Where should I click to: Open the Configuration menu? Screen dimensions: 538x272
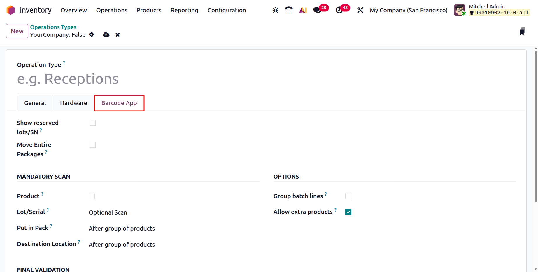click(227, 10)
